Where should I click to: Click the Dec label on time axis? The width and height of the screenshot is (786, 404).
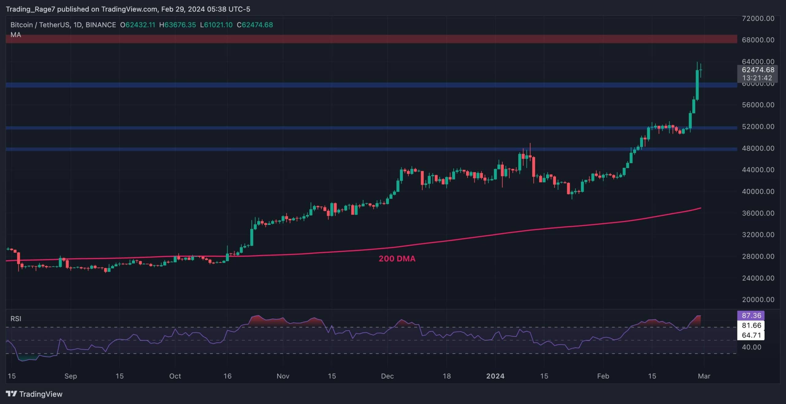pos(387,376)
